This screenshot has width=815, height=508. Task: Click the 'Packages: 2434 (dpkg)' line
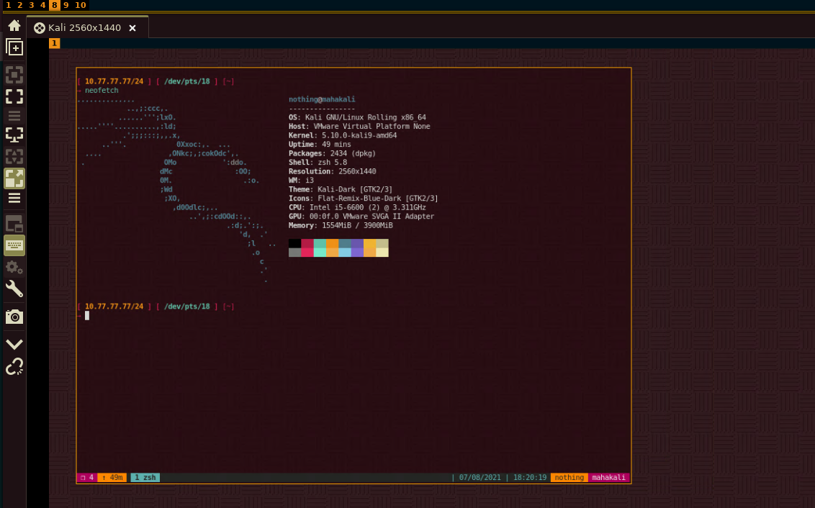coord(332,153)
